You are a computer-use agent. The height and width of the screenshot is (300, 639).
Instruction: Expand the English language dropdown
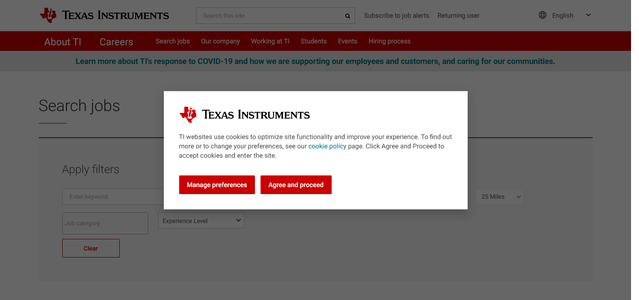[588, 15]
